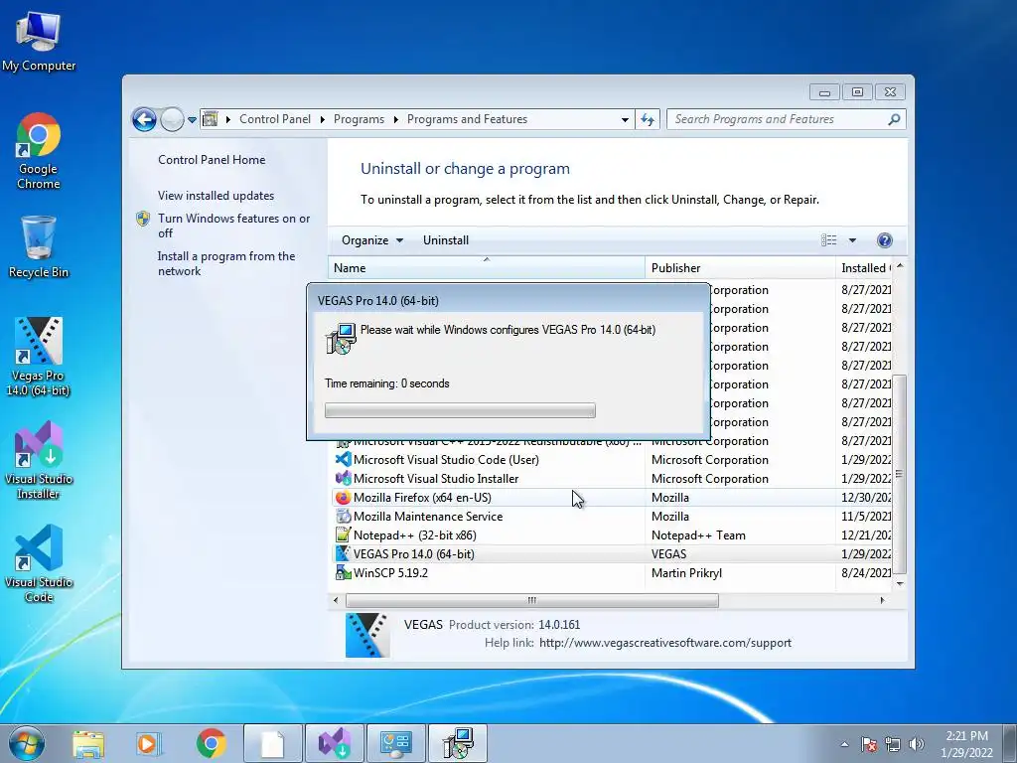
Task: Select Mozilla Maintenance Service row
Action: pyautogui.click(x=612, y=517)
